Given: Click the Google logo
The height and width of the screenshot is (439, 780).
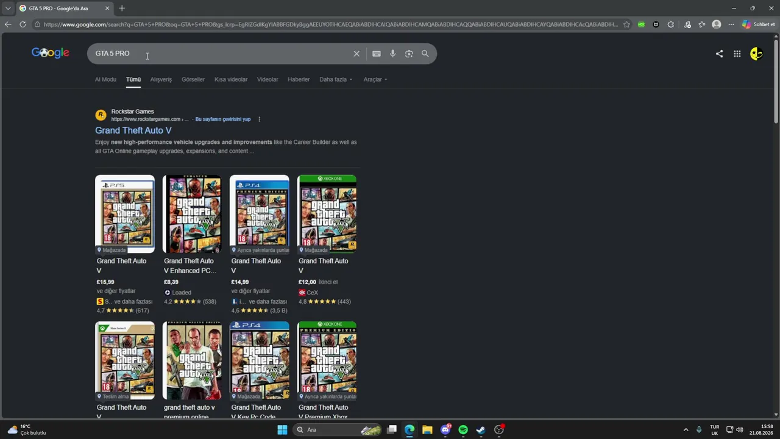Looking at the screenshot, I should tap(51, 53).
